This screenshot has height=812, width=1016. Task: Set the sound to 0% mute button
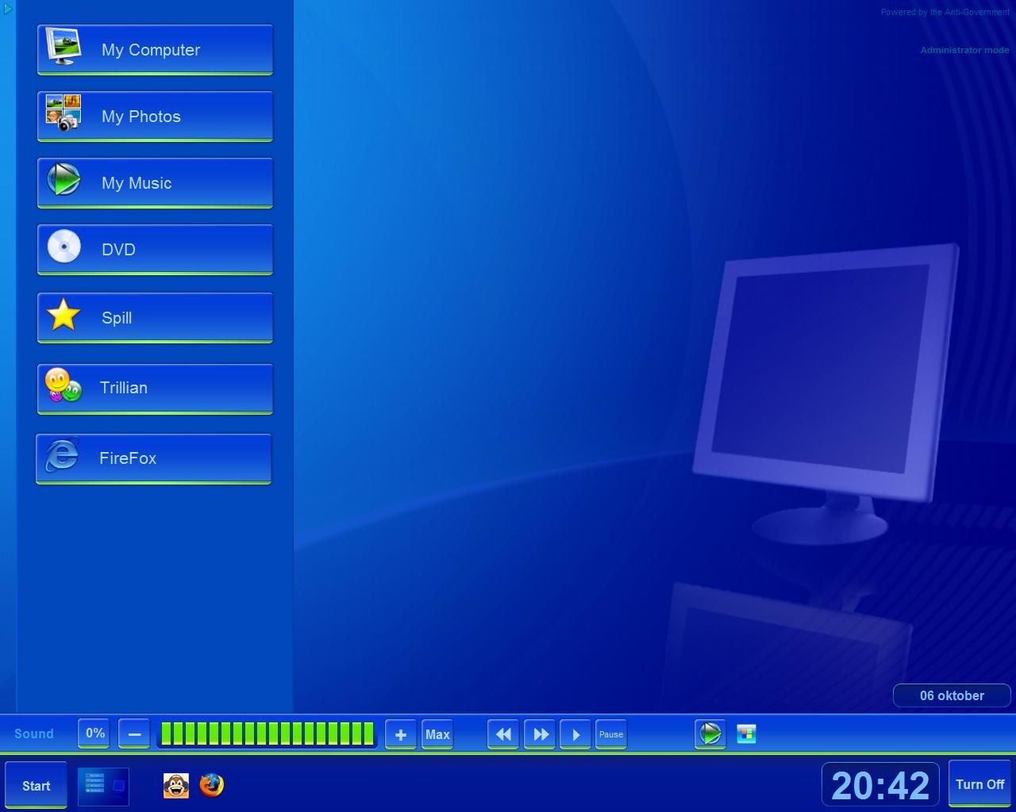(95, 733)
